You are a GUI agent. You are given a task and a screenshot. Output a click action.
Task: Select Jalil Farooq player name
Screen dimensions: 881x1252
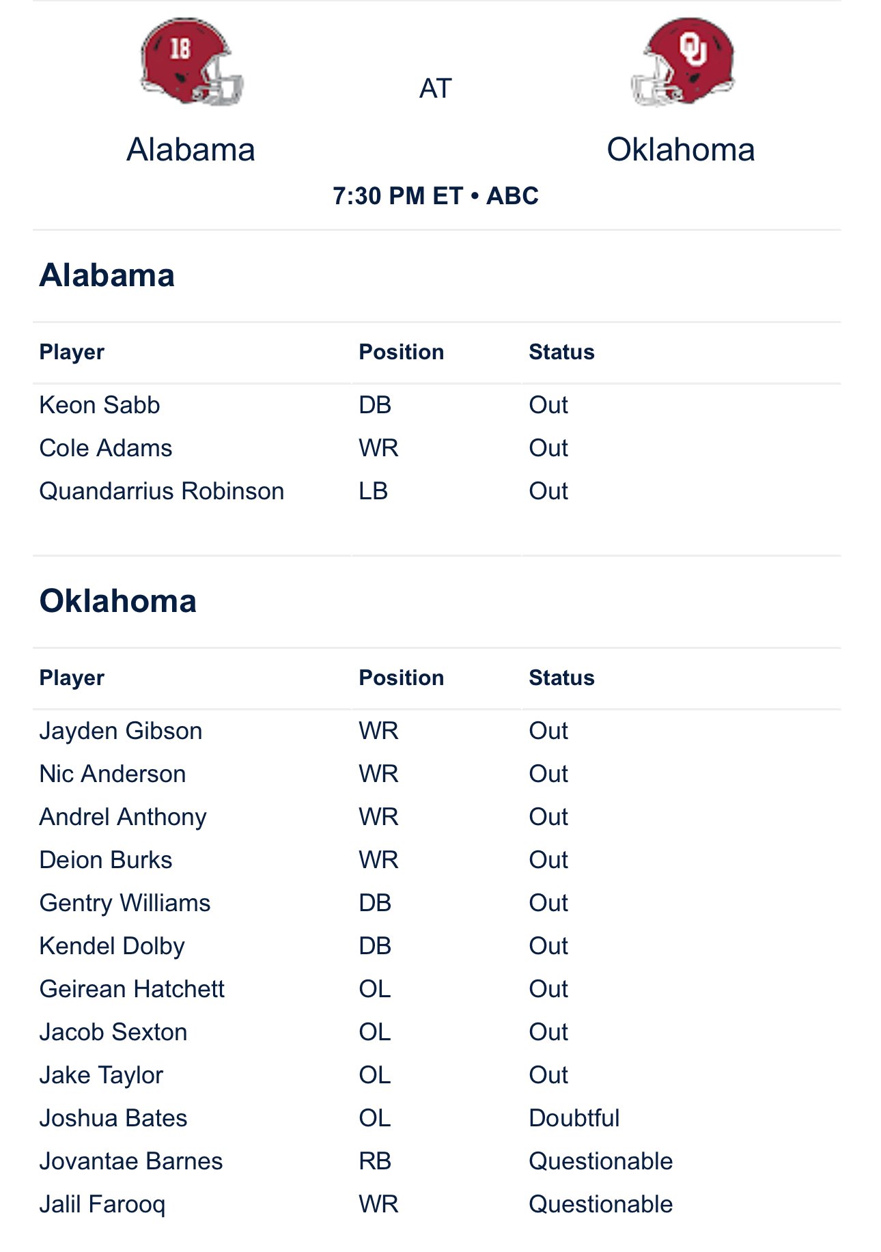pyautogui.click(x=102, y=1204)
